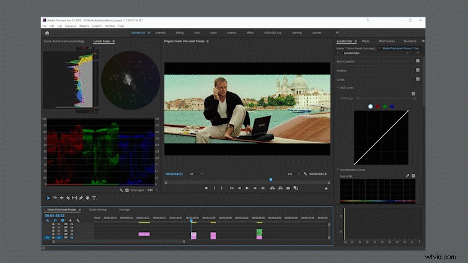
Task: Select the Hand tool
Action: coord(87,198)
